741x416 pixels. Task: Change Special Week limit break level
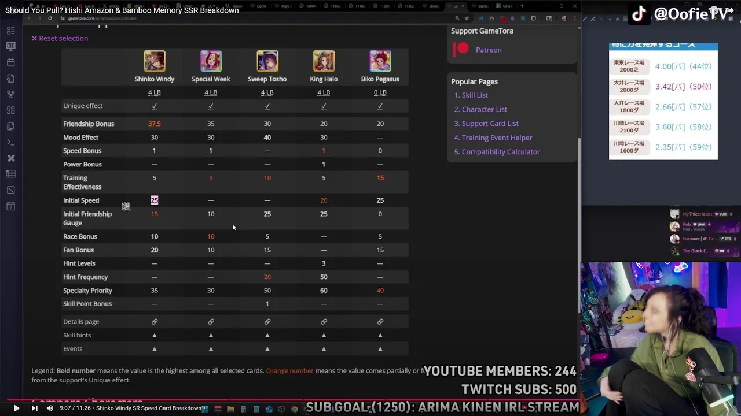211,92
